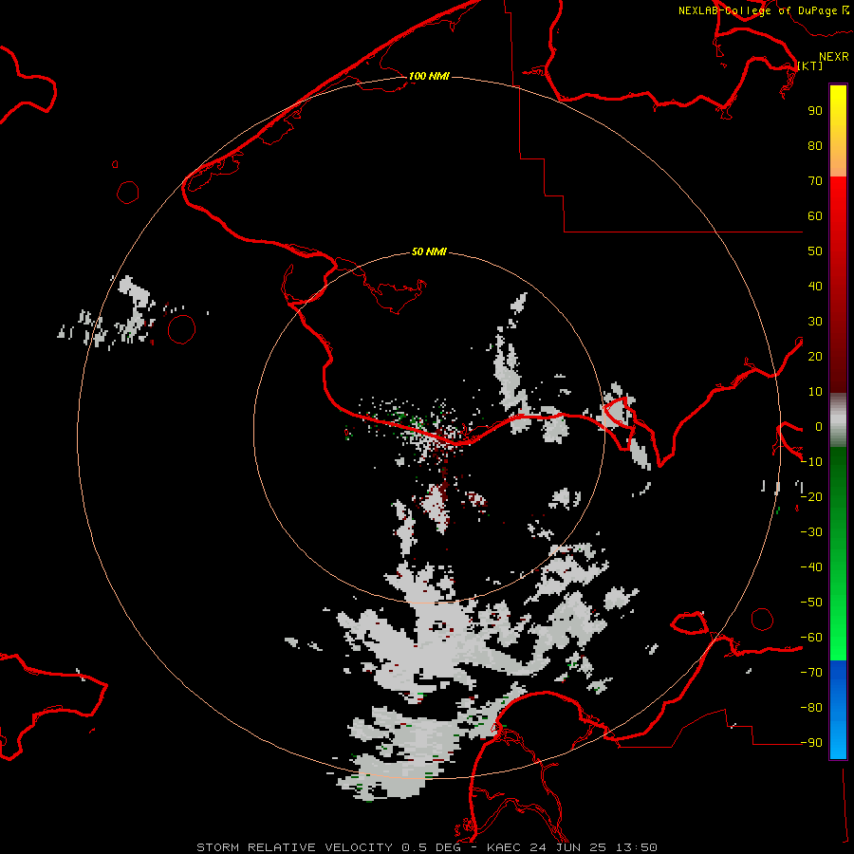Click the 13:50 timestamp text

point(637,847)
